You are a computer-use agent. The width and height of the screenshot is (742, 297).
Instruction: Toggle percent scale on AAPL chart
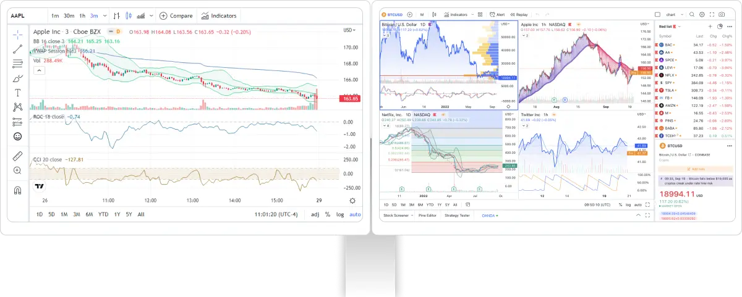tap(327, 214)
